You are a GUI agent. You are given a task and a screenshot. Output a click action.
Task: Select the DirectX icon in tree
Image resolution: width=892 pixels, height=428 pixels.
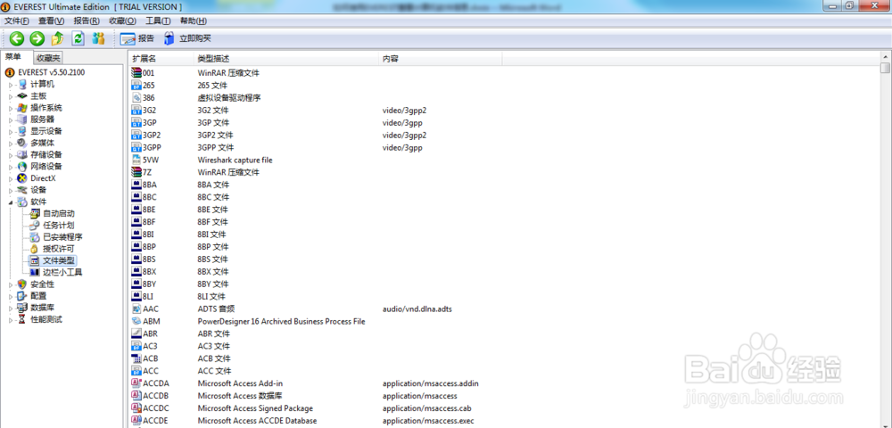22,178
